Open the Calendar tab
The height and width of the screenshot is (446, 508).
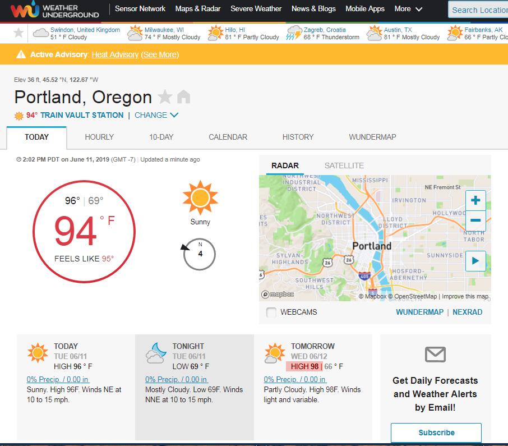pos(228,137)
